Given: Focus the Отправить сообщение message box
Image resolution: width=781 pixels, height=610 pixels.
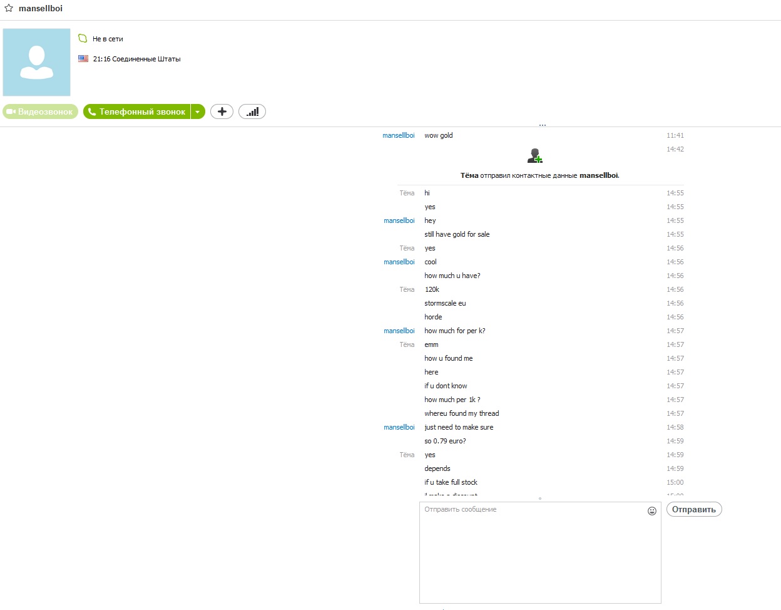Looking at the screenshot, I should (x=540, y=552).
